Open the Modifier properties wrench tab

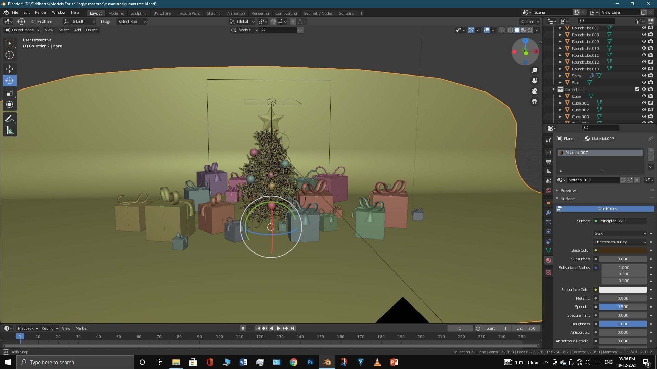[549, 213]
